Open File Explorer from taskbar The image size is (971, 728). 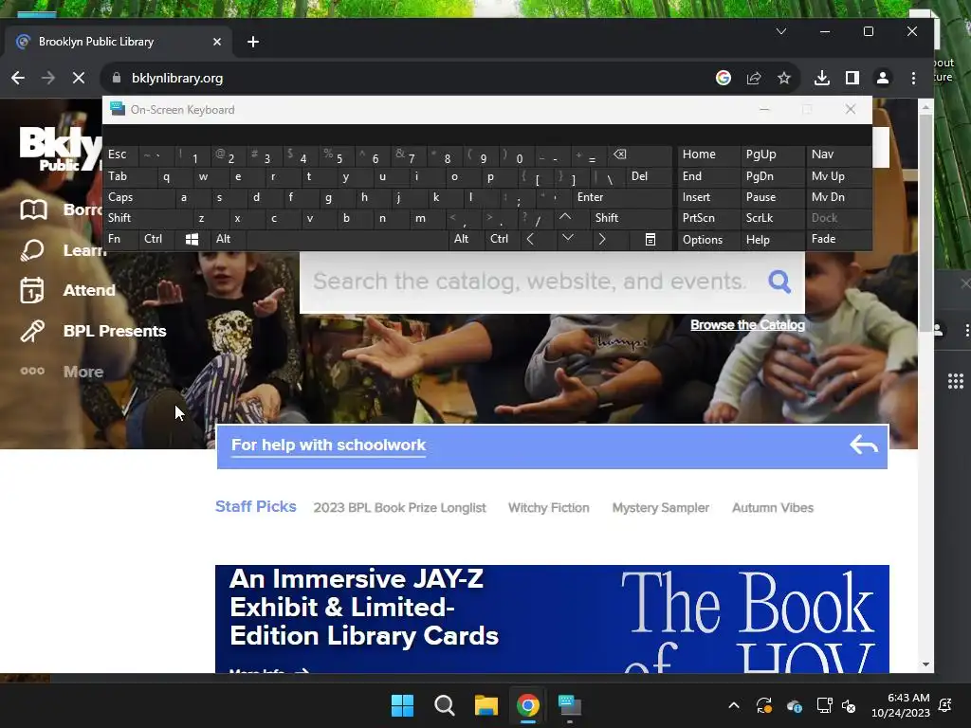[x=486, y=705]
